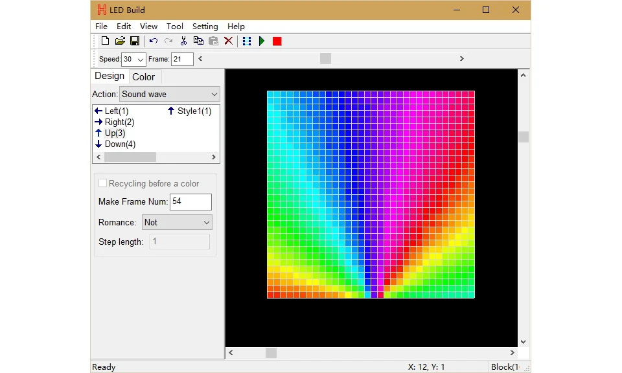Cut selection with the scissors icon
Image resolution: width=622 pixels, height=373 pixels.
coord(183,41)
